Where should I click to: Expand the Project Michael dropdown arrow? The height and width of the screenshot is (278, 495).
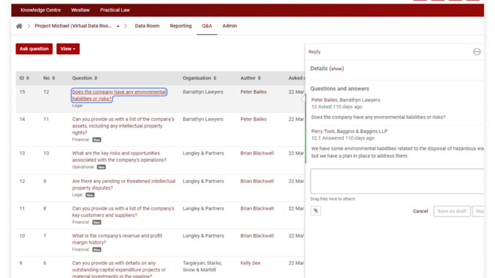pos(118,26)
